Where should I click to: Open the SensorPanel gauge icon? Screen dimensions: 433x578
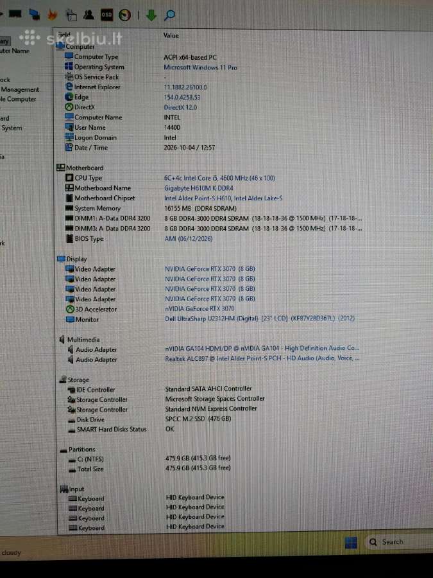(125, 15)
